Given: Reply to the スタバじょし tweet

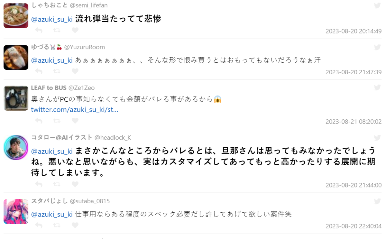Looking at the screenshot, I should (x=39, y=225).
